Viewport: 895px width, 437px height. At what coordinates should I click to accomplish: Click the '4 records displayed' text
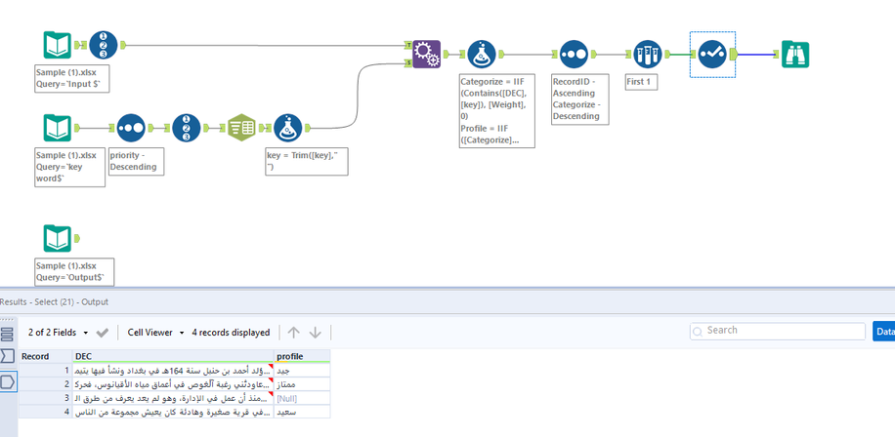[231, 333]
